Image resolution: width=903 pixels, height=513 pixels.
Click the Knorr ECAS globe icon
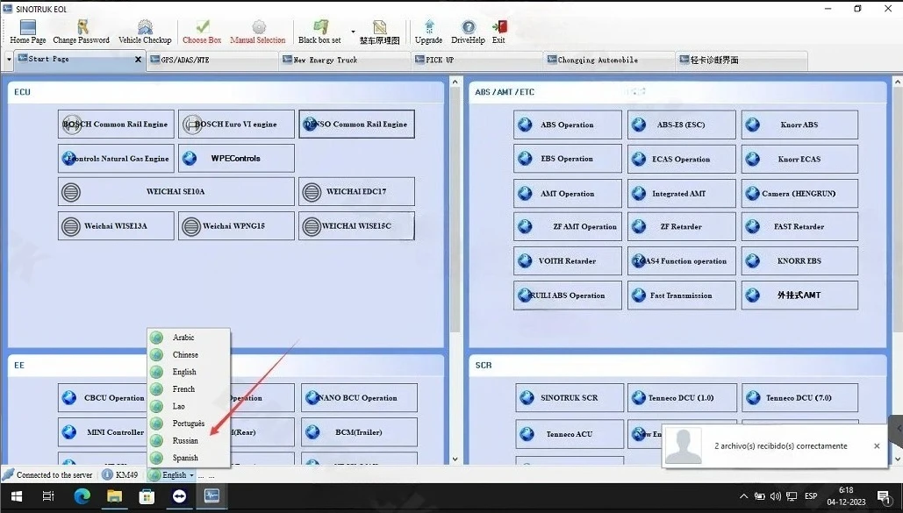click(x=753, y=159)
